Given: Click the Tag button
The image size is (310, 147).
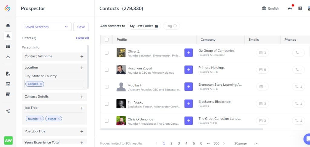Looking at the screenshot, I should [x=171, y=26].
